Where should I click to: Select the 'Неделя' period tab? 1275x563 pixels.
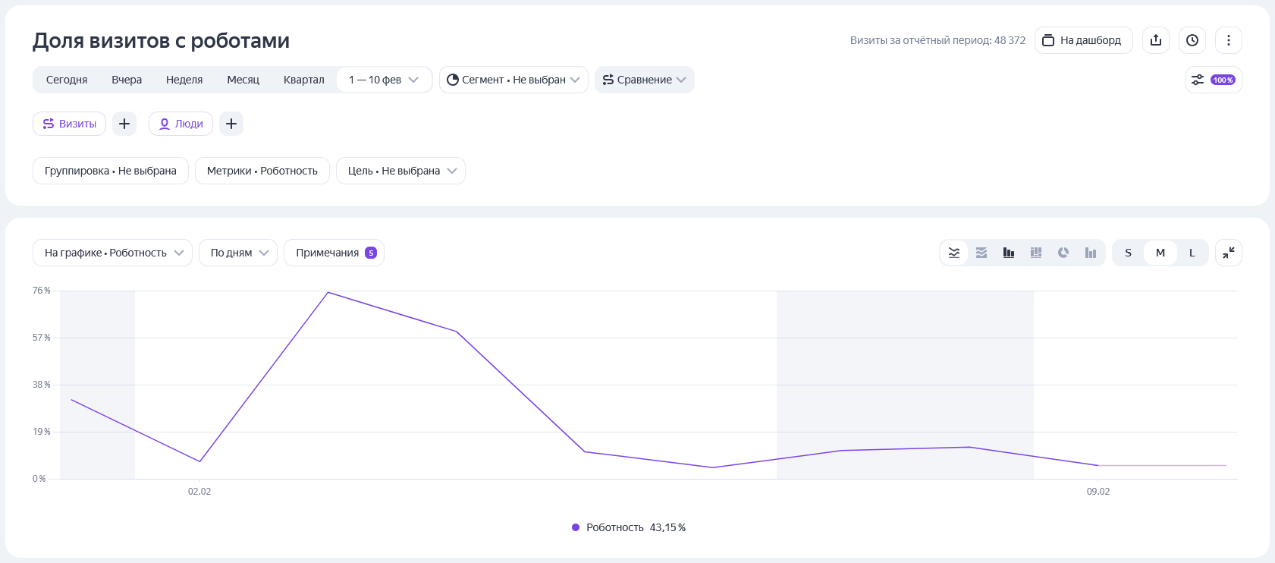pyautogui.click(x=184, y=80)
